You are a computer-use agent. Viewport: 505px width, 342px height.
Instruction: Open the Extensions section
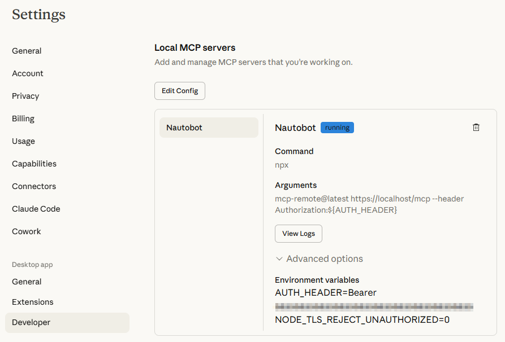click(x=32, y=302)
